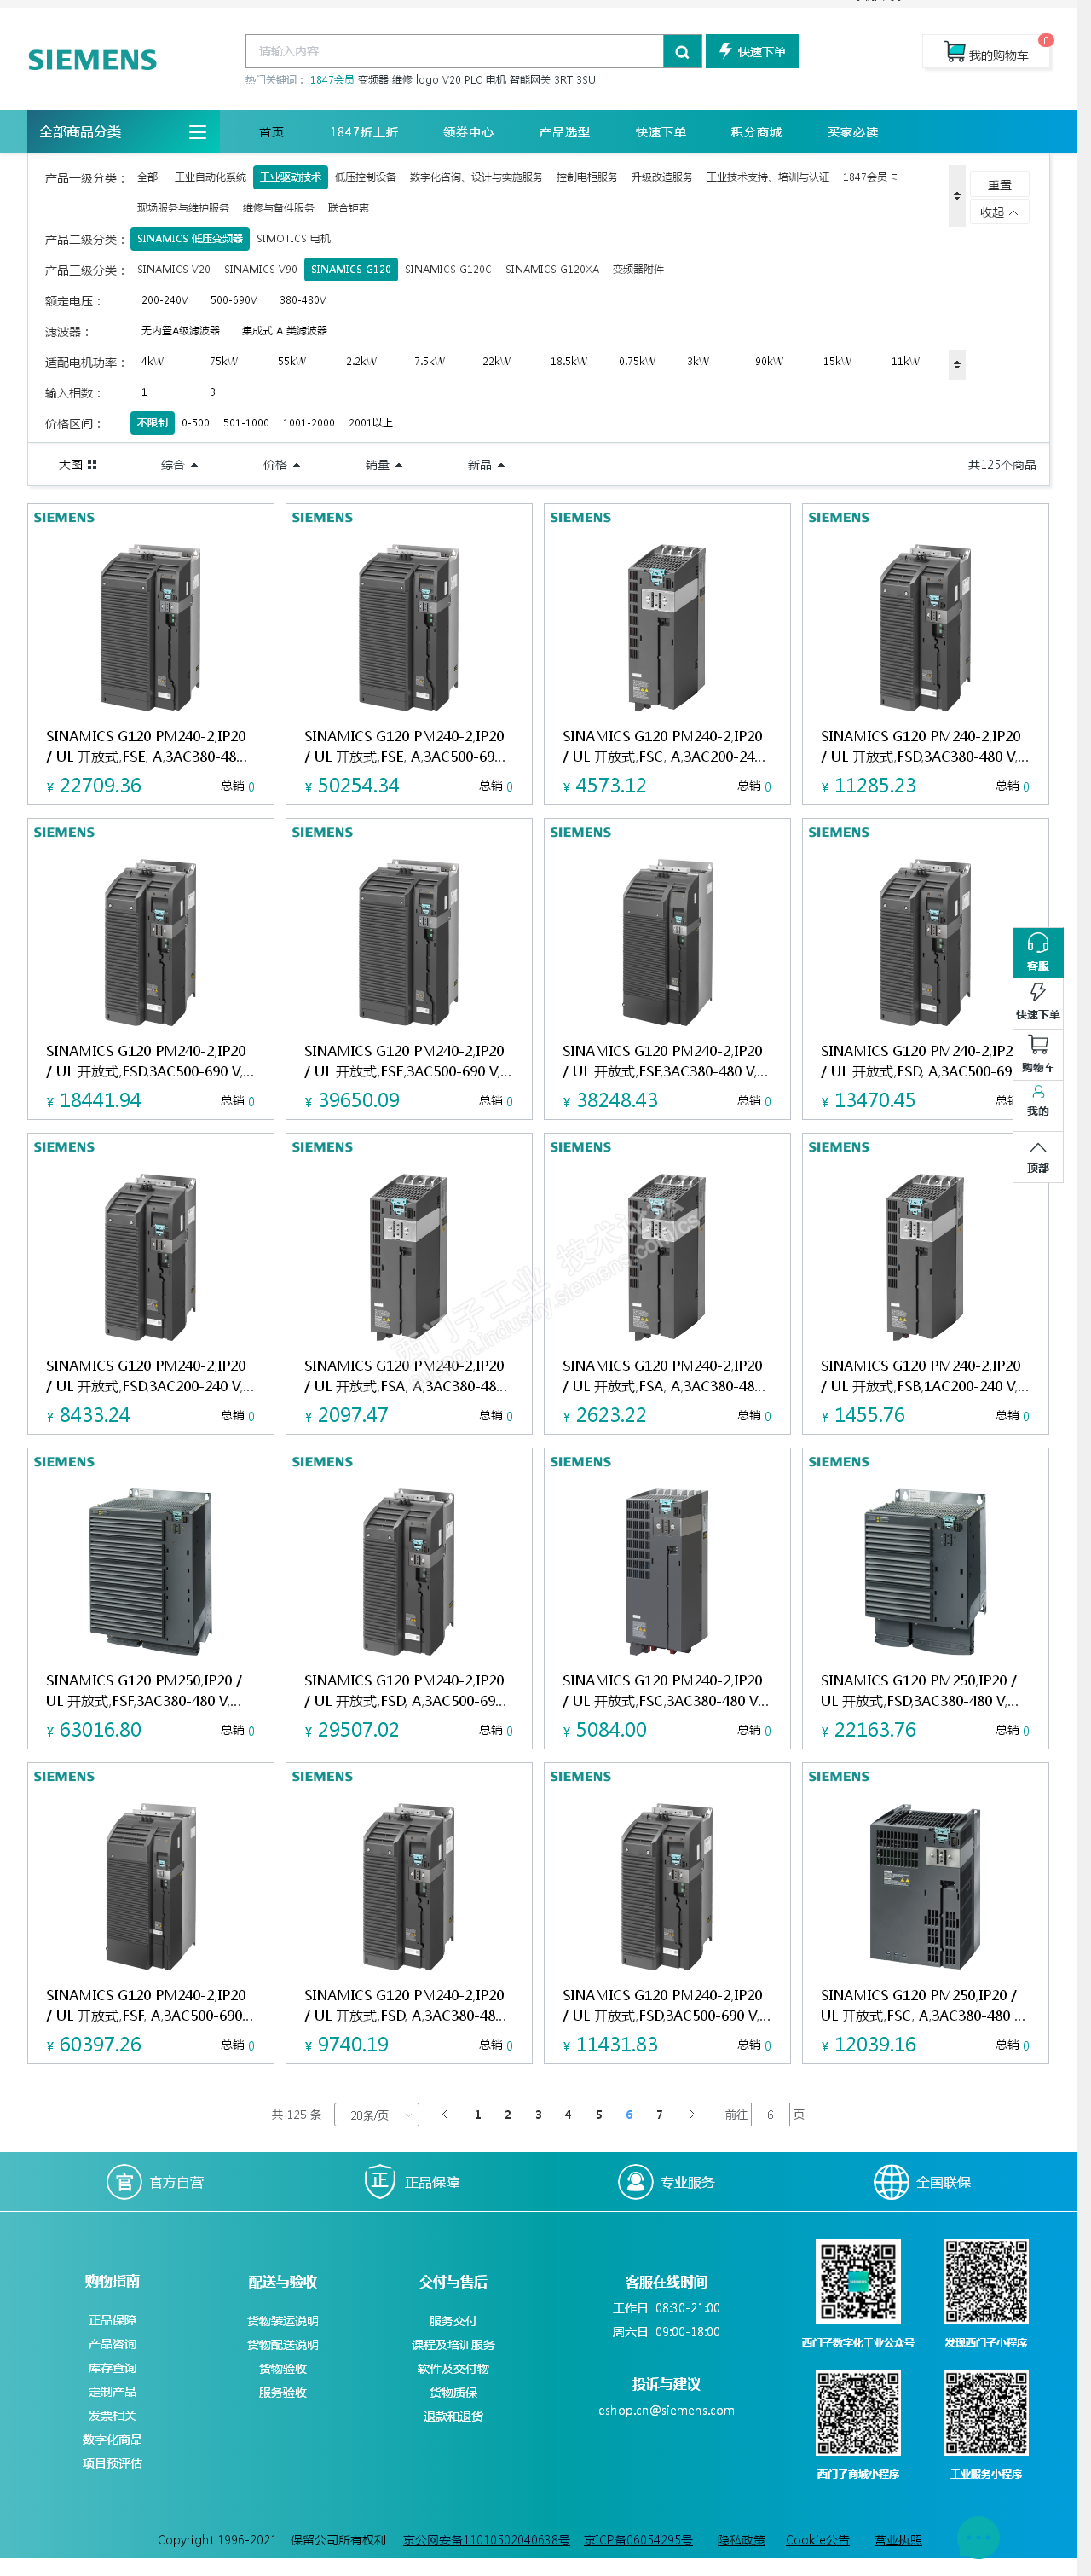Open the 20 items per page dropdown
Viewport: 1091px width, 2576px height.
click(377, 2115)
